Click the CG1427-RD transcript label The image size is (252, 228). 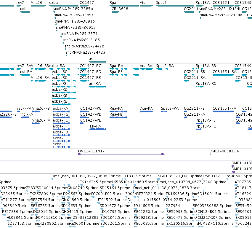91,72
